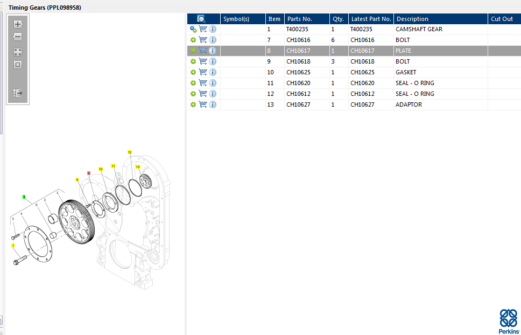Click yellow callout 12 in diagram
Image resolution: width=521 pixels, height=335 pixels.
[130, 152]
